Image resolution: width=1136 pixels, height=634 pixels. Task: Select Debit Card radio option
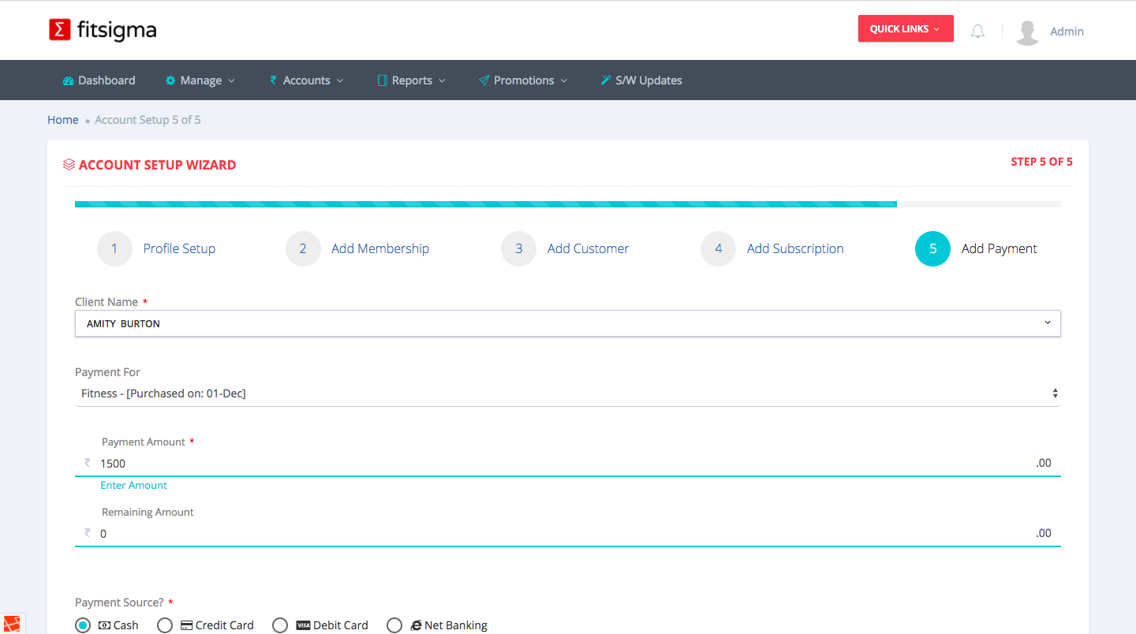[280, 625]
